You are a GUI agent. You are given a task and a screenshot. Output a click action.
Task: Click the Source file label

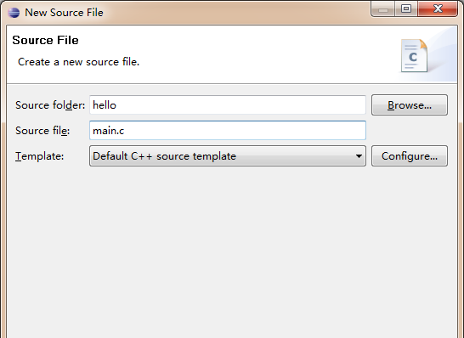(x=42, y=131)
